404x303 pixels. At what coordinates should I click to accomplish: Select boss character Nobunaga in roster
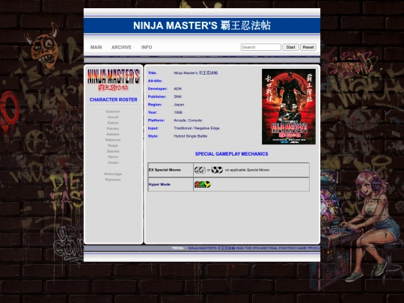pos(113,174)
